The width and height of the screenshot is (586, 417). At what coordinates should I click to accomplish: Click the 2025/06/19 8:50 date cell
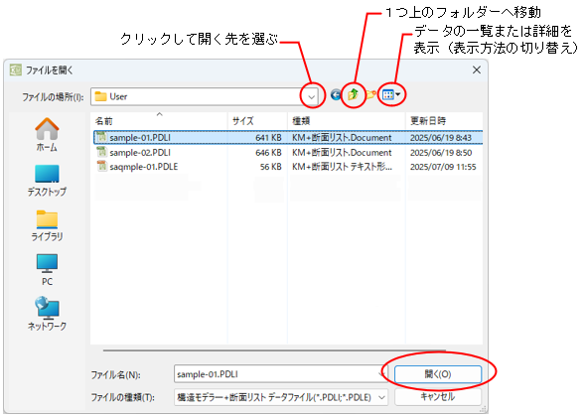tap(441, 153)
